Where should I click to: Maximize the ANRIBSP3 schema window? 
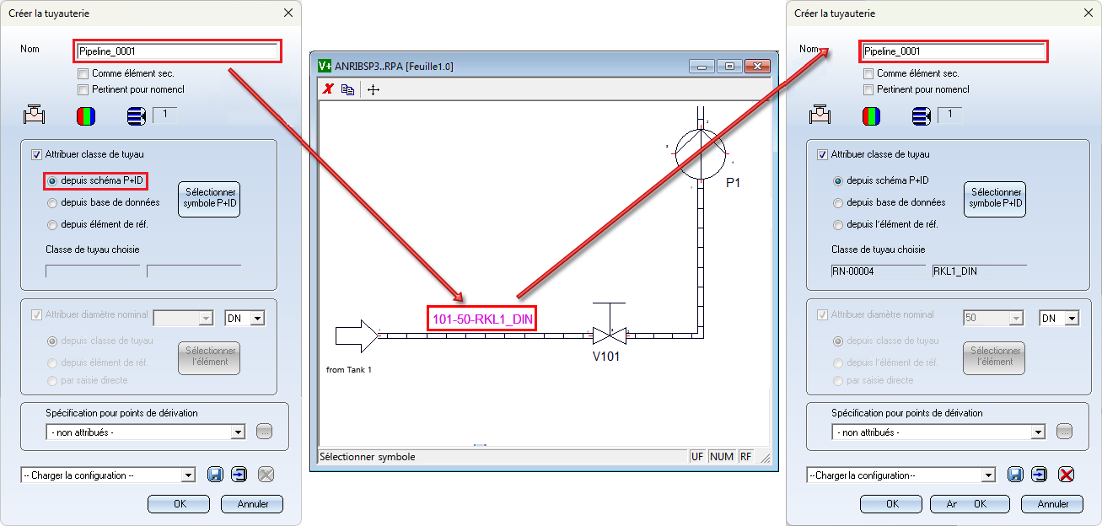click(x=730, y=66)
